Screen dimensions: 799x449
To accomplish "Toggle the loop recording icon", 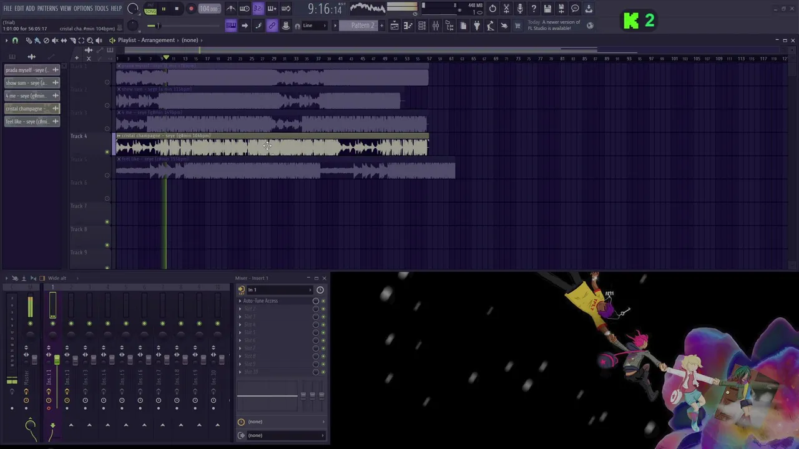I will coord(285,9).
